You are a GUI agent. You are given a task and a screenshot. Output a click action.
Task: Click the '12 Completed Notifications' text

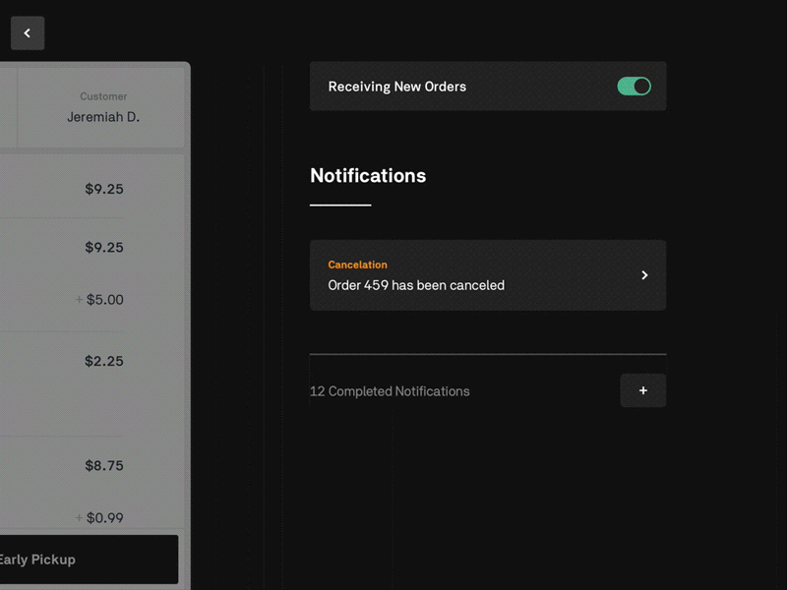point(390,391)
